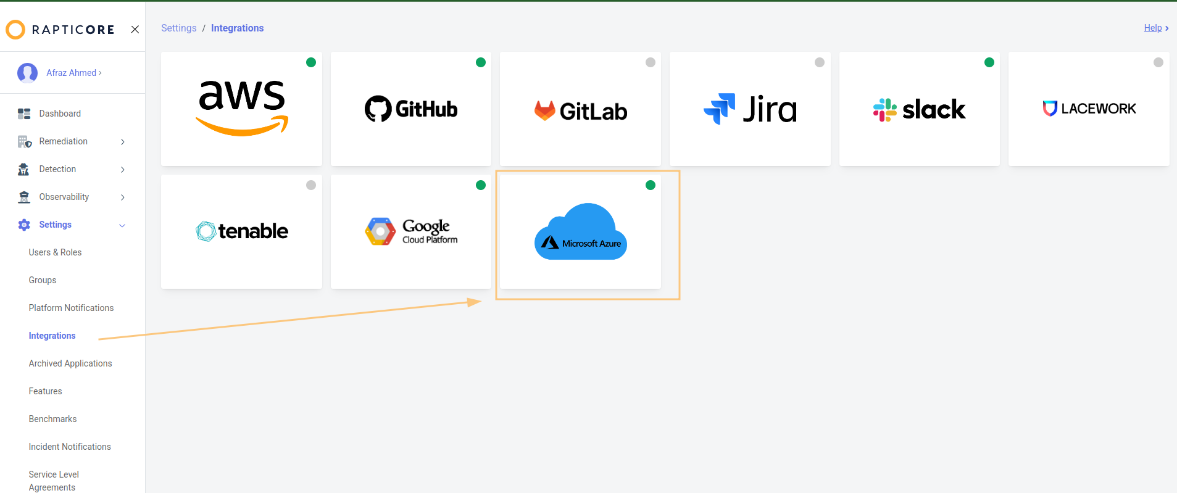Open the Slack integration card
Screen dimensions: 1177x493
[x=920, y=109]
